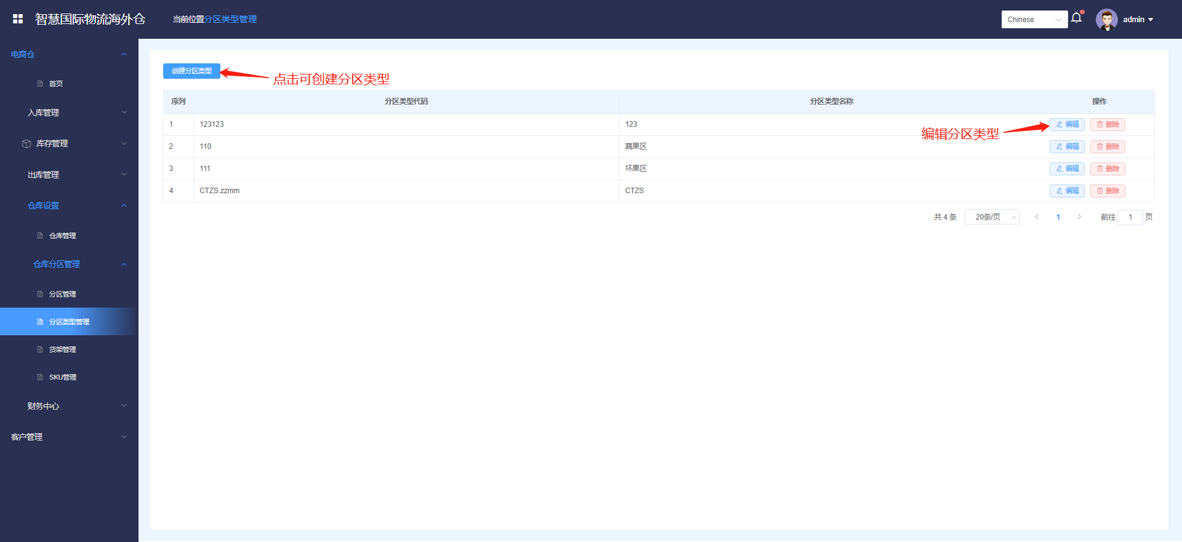The height and width of the screenshot is (542, 1182).
Task: Click the edit button for row 123123
Action: 1067,124
